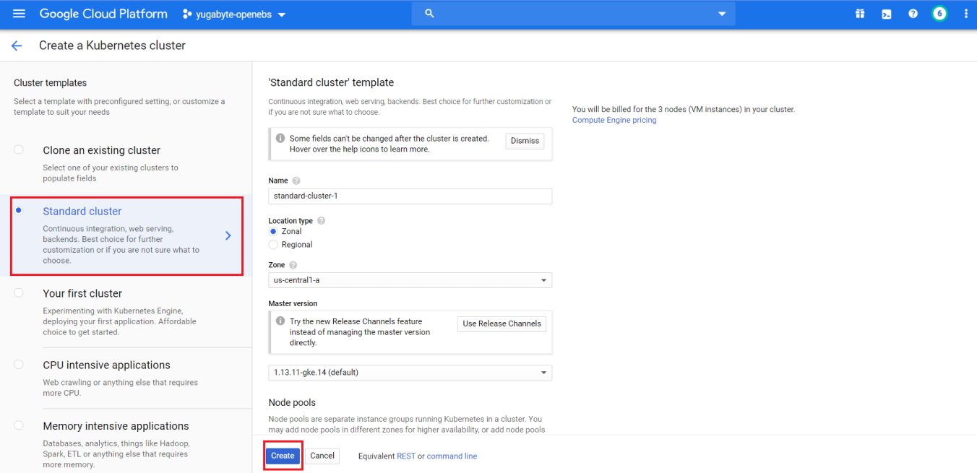Open the hamburger navigation menu

(20, 14)
